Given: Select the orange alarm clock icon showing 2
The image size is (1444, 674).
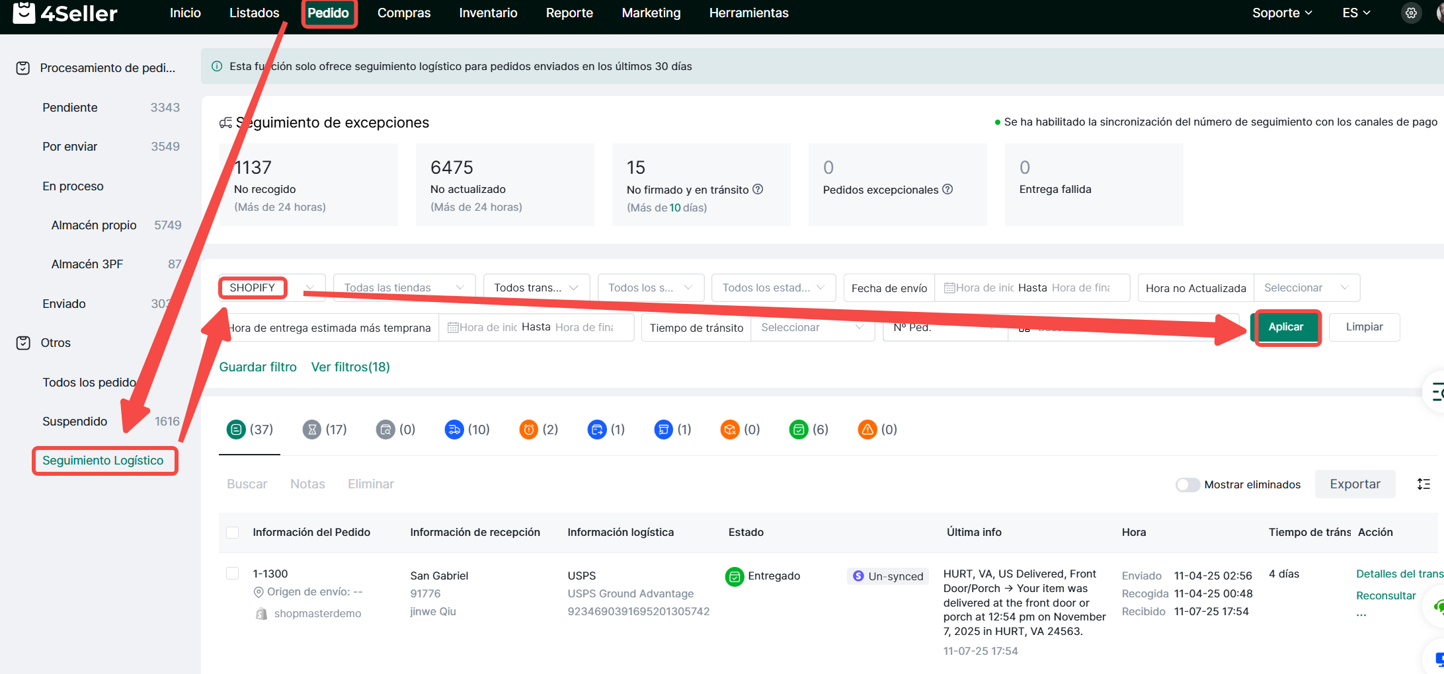Looking at the screenshot, I should tap(529, 430).
